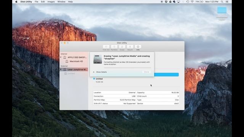Click the 15.68 GB size under Untitled
The width and height of the screenshot is (244, 137).
coord(99,82)
